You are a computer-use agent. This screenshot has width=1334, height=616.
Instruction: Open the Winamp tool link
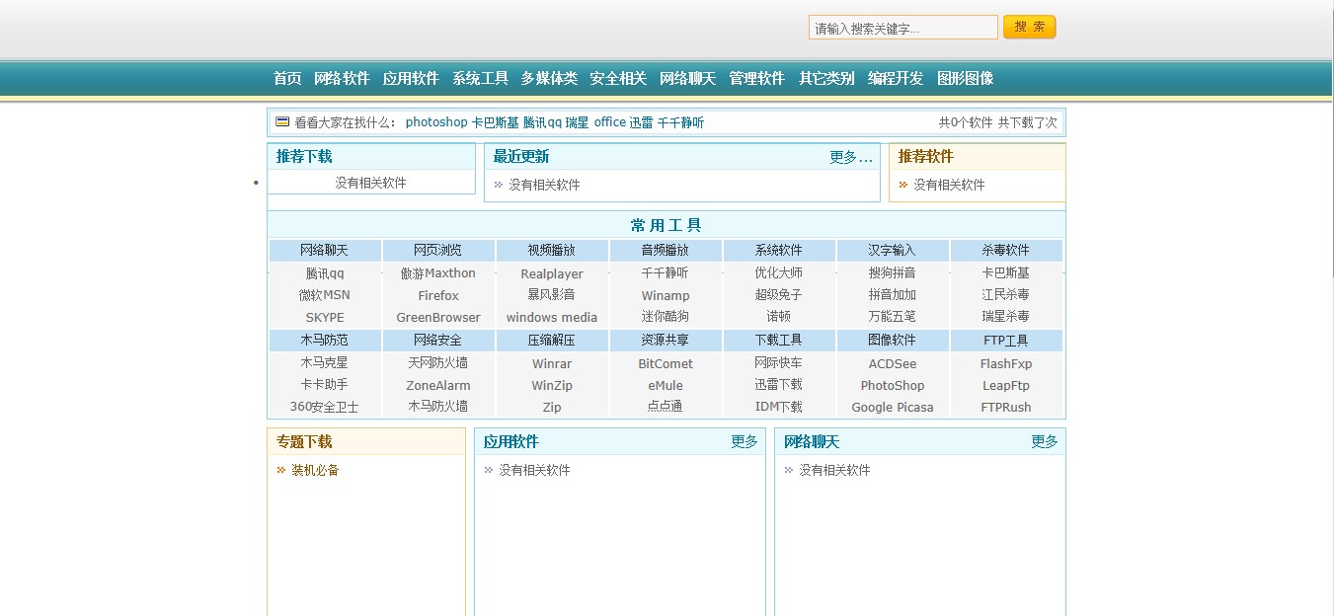[666, 295]
